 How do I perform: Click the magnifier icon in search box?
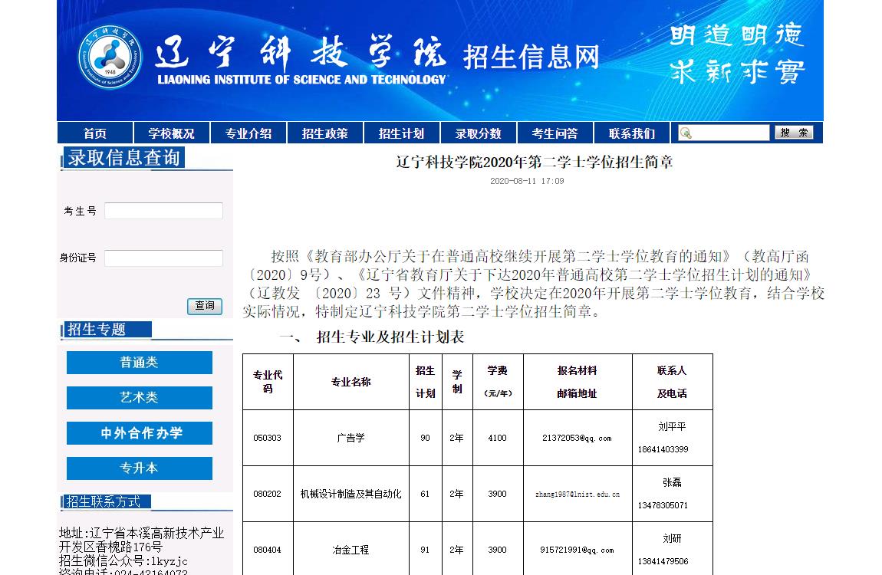pos(686,133)
